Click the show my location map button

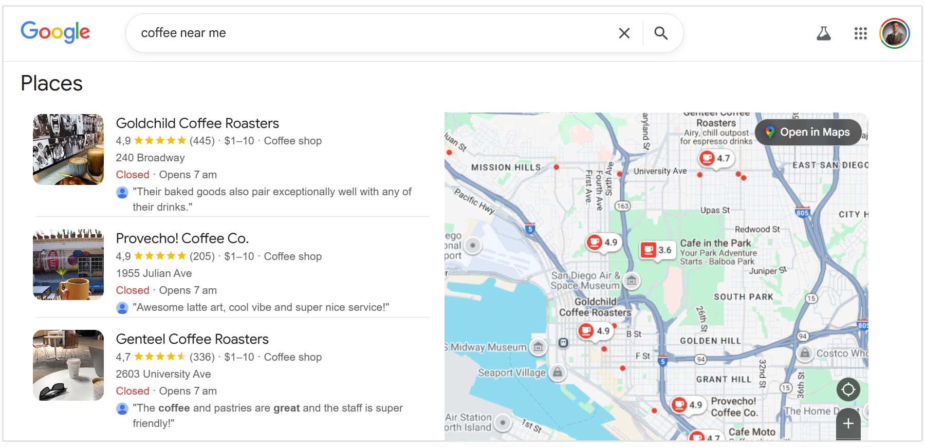[x=848, y=389]
